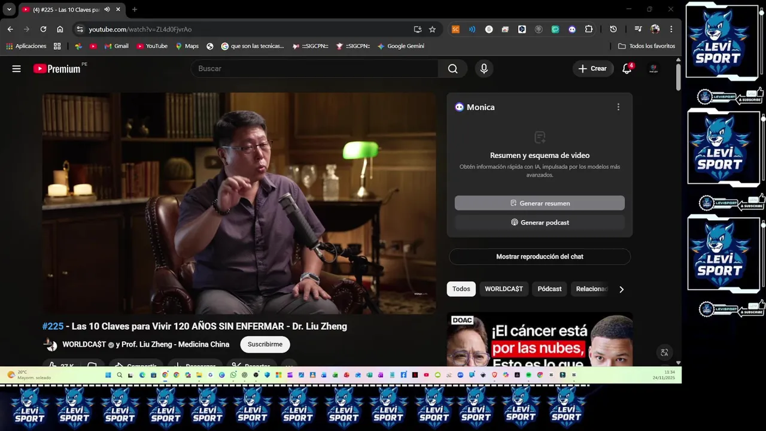This screenshot has width=766, height=431.
Task: View site information icon in address bar
Action: (x=80, y=29)
